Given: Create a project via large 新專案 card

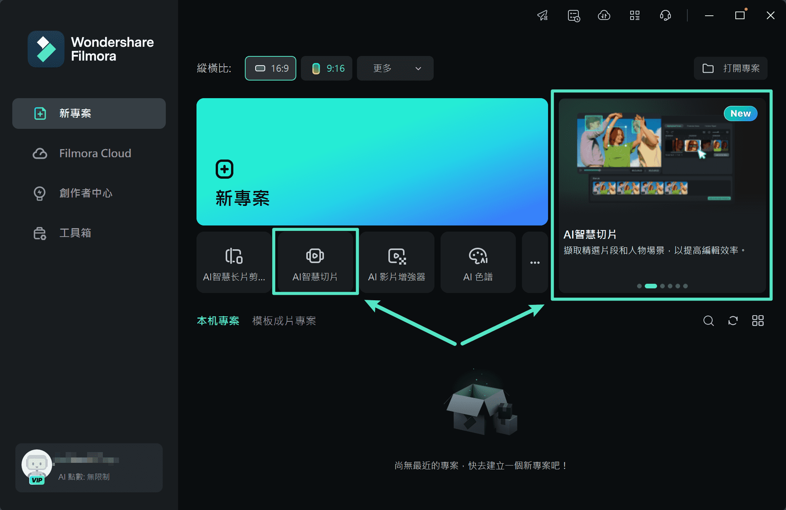Looking at the screenshot, I should click(372, 162).
